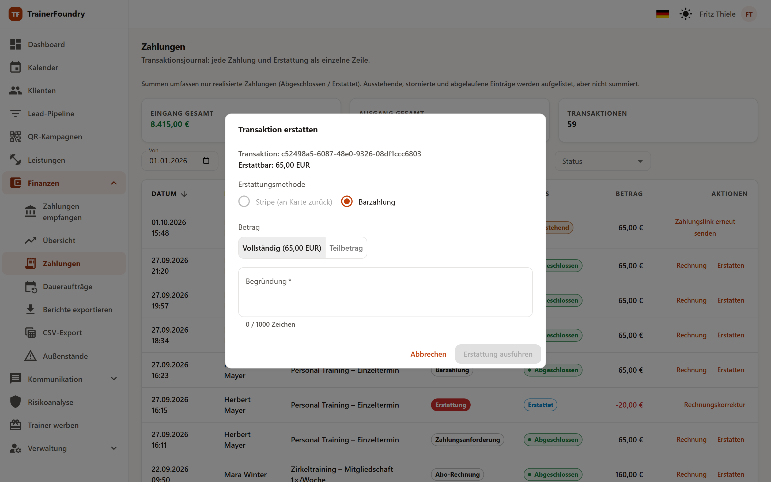Viewport: 771px width, 482px height.
Task: Open the Status filter dropdown
Action: point(602,161)
